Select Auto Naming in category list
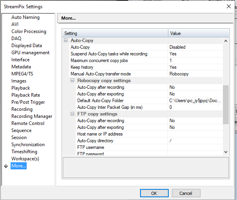 pos(25,17)
